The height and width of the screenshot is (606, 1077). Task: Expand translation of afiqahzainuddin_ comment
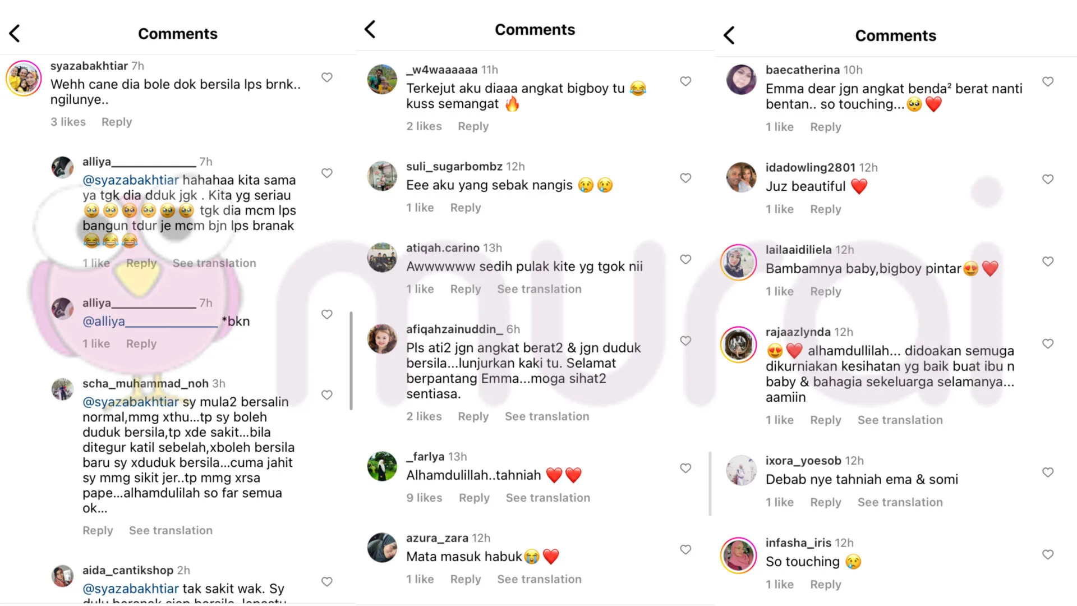[x=547, y=416]
